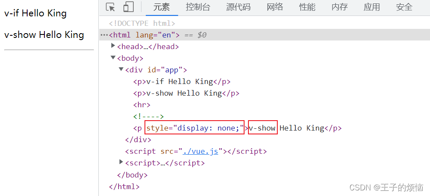Select the empty comment node

pyautogui.click(x=148, y=116)
